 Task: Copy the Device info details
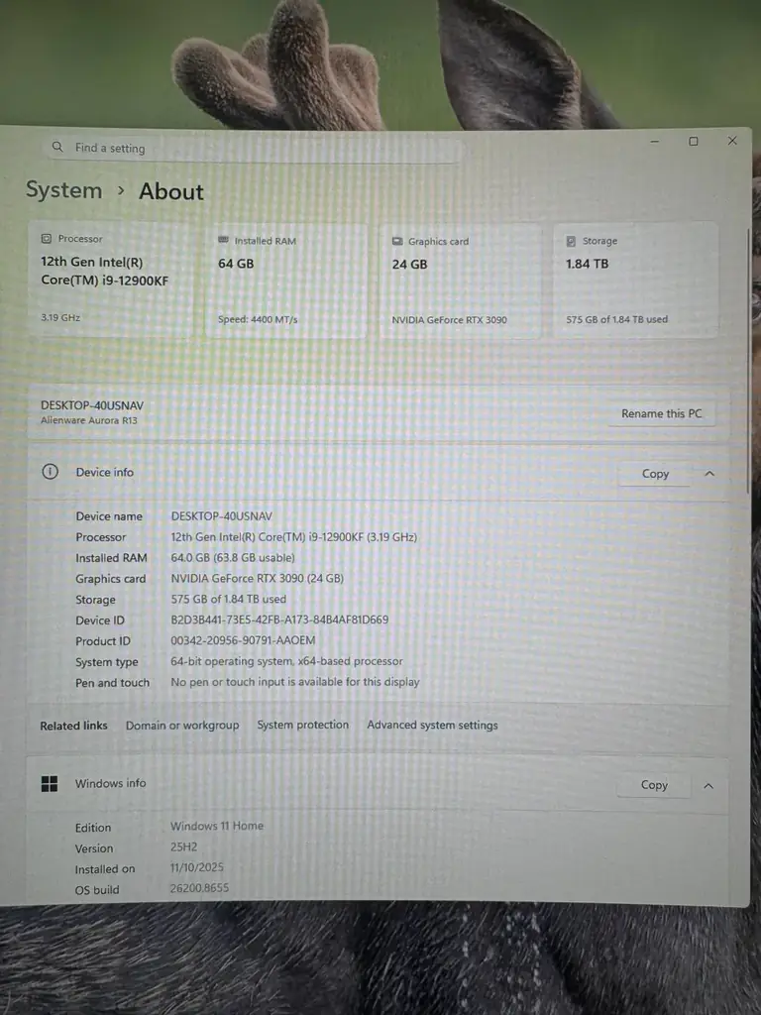click(x=655, y=474)
